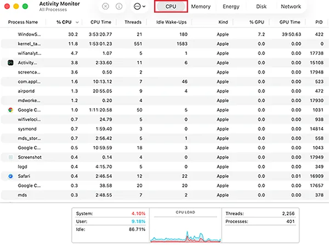Select the mds process row
Viewport: 329px width, 245px height.
(164, 195)
